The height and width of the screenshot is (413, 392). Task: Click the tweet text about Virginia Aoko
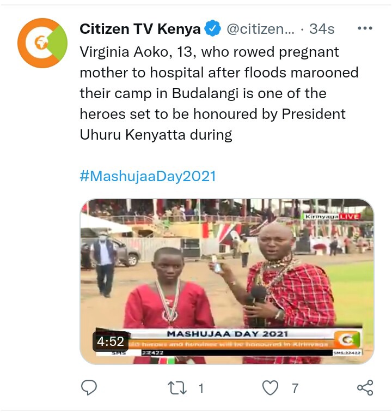pyautogui.click(x=219, y=93)
